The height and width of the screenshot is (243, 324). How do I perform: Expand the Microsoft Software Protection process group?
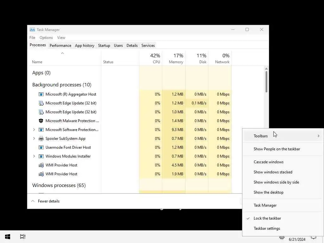pos(34,130)
